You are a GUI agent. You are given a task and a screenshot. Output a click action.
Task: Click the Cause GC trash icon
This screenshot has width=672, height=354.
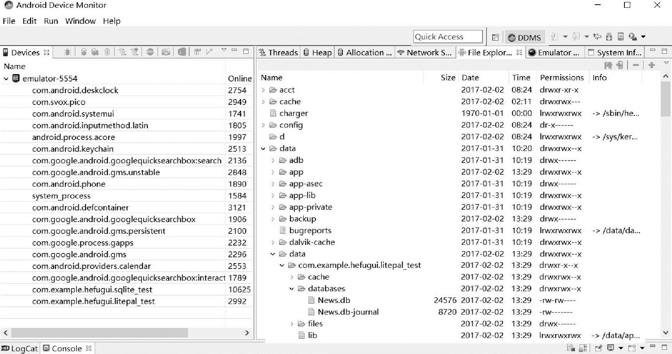point(107,52)
